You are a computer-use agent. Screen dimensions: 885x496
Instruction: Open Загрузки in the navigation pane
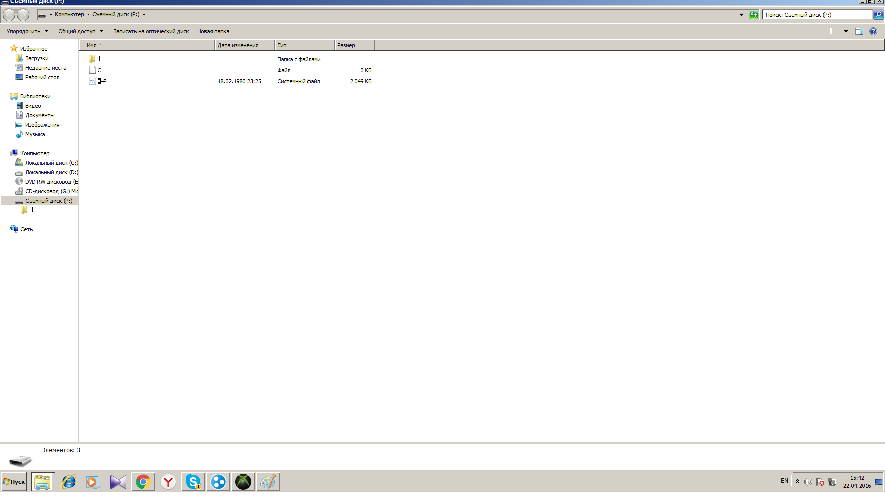pos(37,58)
